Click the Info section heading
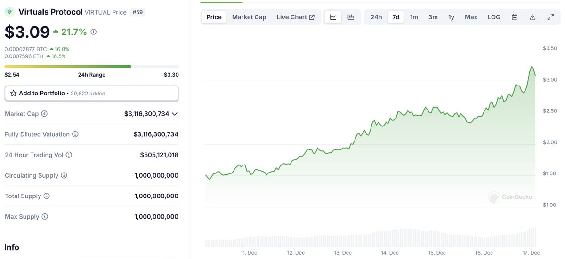The image size is (565, 259). pos(12,247)
